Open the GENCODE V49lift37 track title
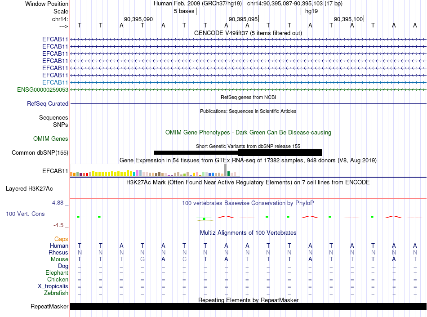This screenshot has width=427, height=317. pos(248,33)
